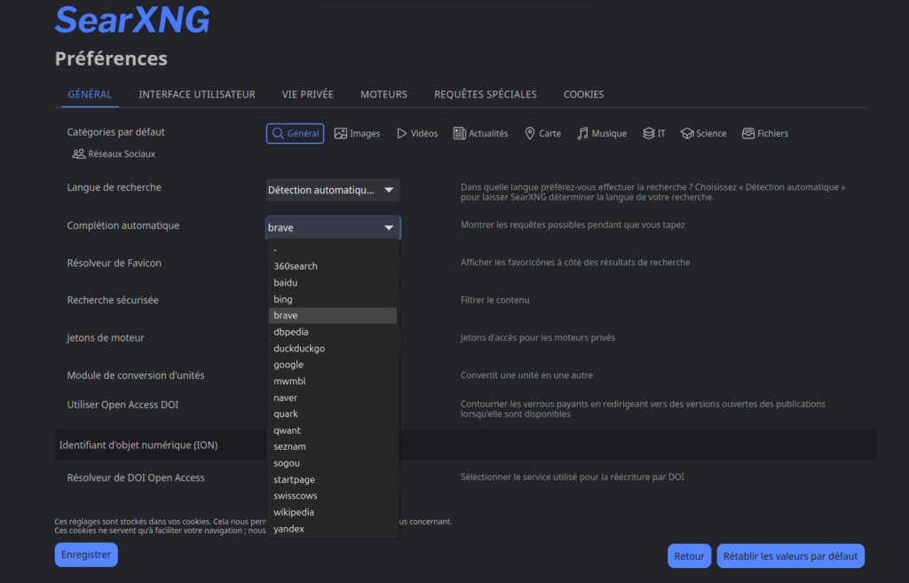
Task: Select the Vidéos category icon
Action: pyautogui.click(x=402, y=133)
